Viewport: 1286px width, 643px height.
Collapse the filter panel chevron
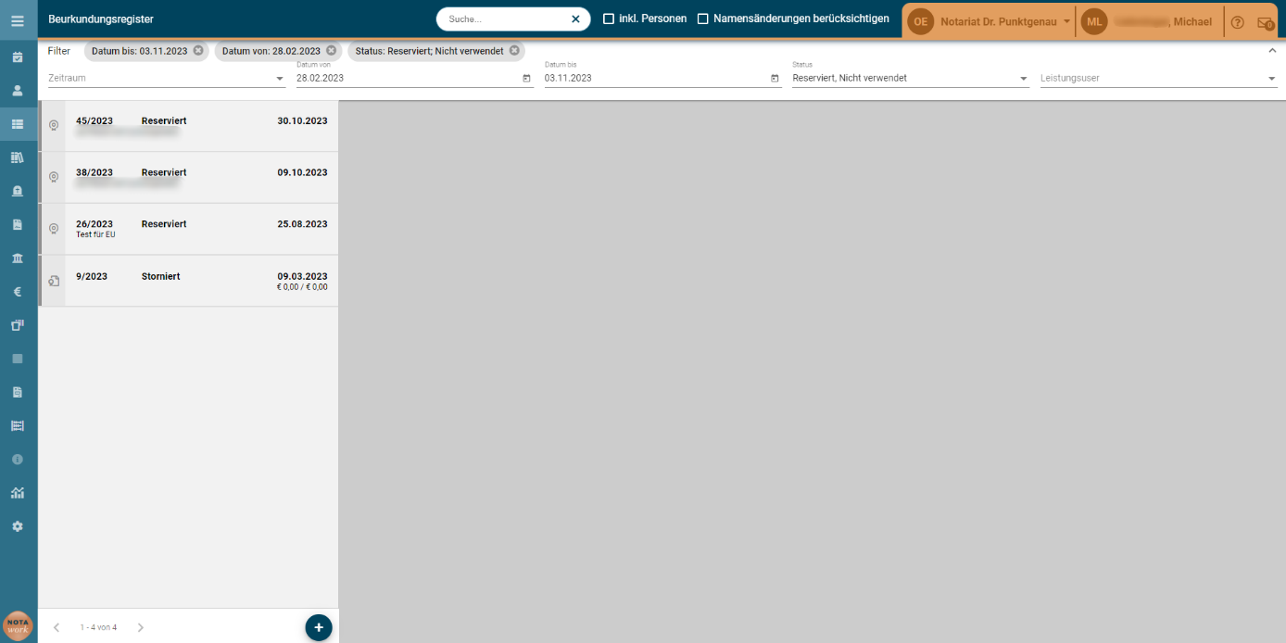[1272, 51]
